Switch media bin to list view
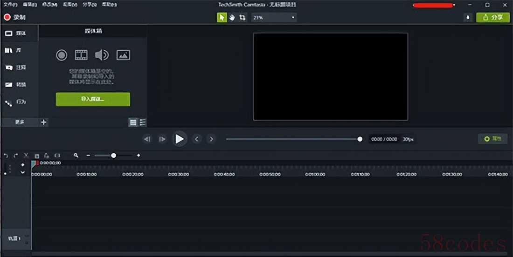The width and height of the screenshot is (513, 257). click(x=143, y=122)
